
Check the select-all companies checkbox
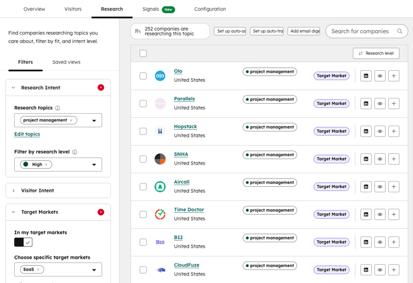(143, 54)
